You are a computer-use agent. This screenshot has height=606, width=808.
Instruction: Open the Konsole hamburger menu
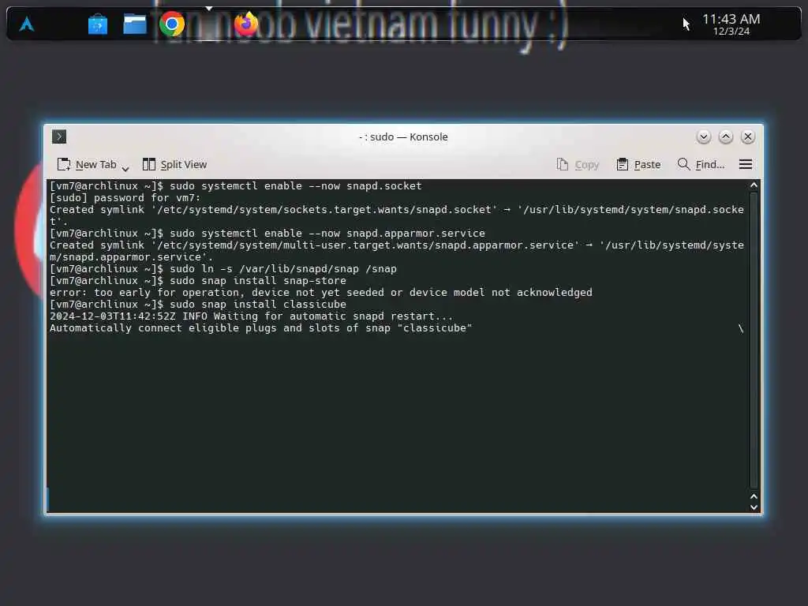click(x=745, y=164)
